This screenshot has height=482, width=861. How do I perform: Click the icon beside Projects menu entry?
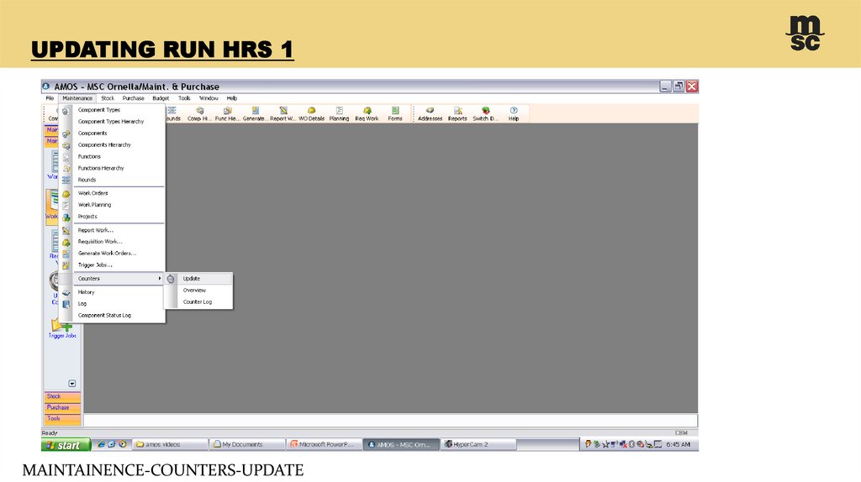coord(66,217)
